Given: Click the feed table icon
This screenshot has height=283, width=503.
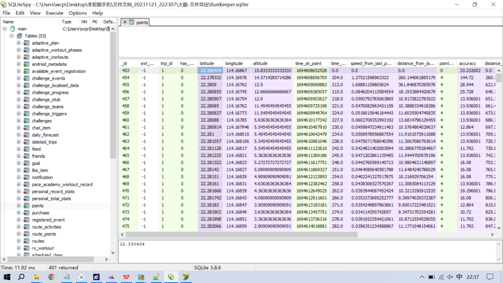Looking at the screenshot, I should click(26, 149).
